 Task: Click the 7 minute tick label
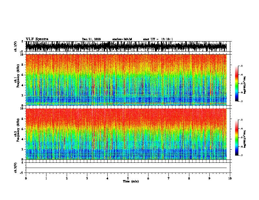click(x=169, y=178)
